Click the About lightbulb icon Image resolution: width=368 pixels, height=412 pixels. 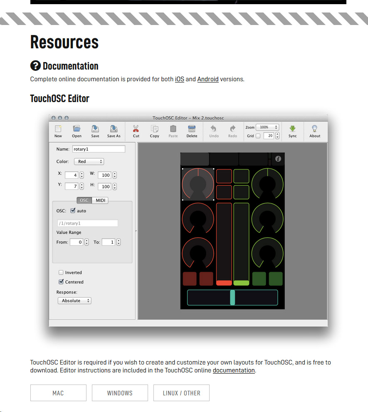314,129
